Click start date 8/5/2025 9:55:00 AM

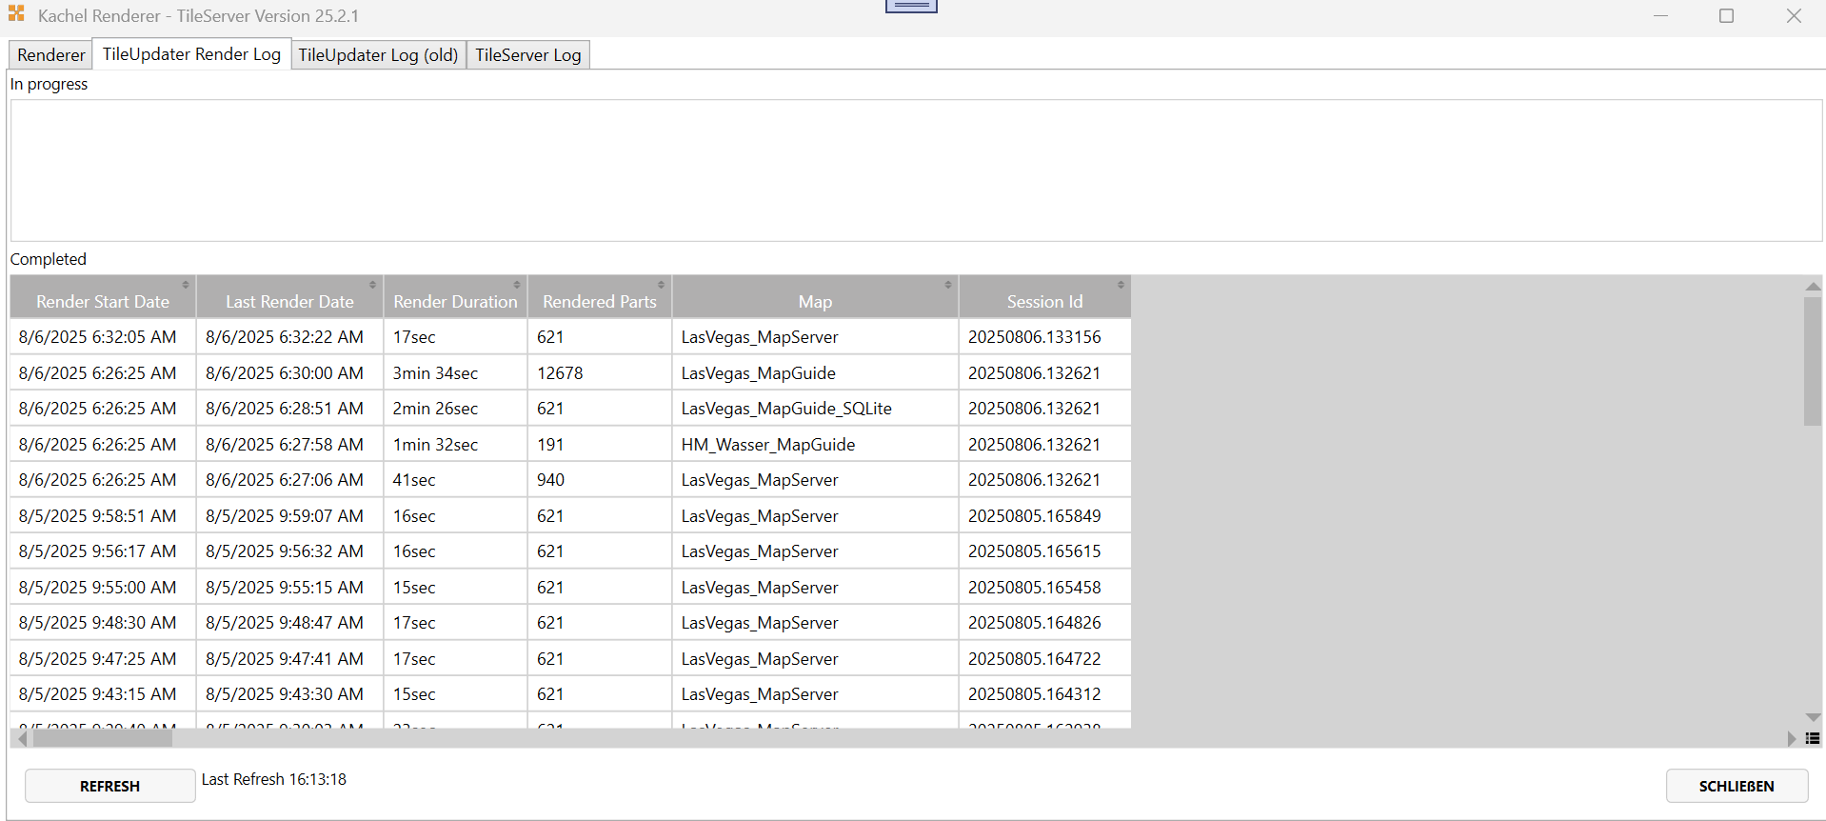click(x=103, y=588)
